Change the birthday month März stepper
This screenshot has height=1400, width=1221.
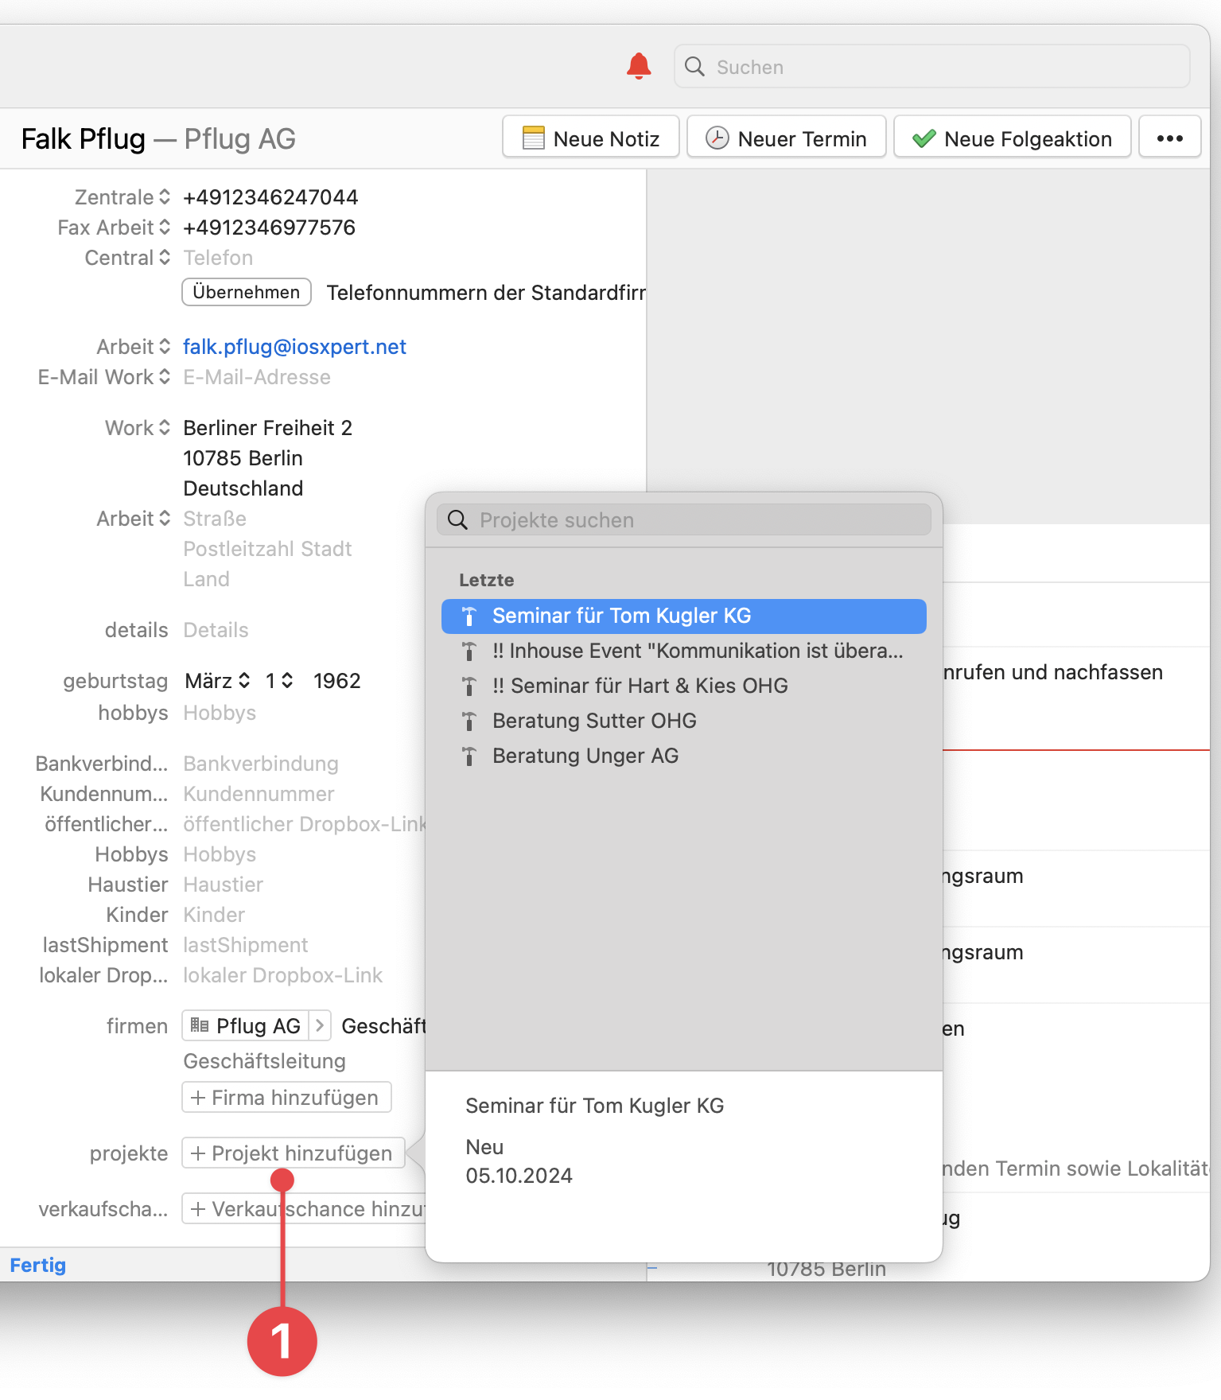point(244,681)
